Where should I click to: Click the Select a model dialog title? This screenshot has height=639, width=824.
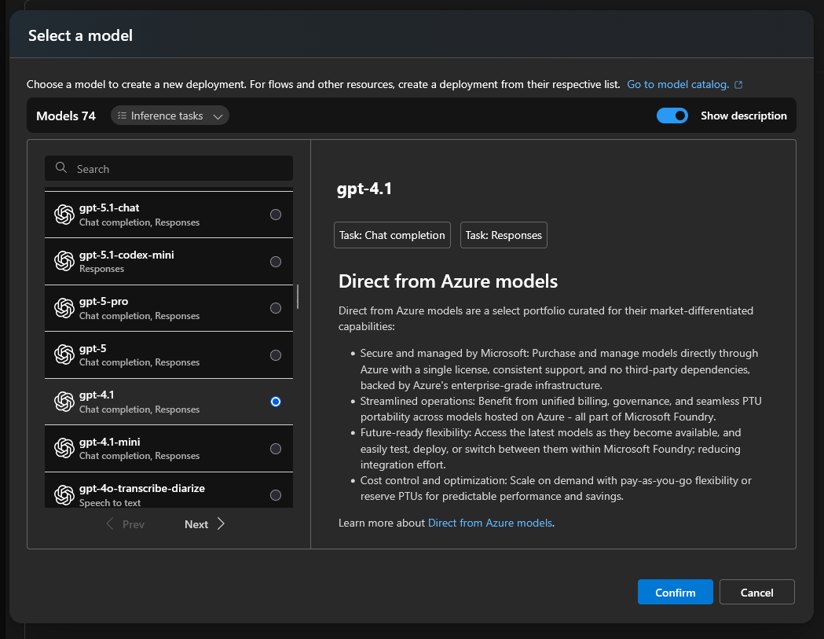pyautogui.click(x=80, y=35)
